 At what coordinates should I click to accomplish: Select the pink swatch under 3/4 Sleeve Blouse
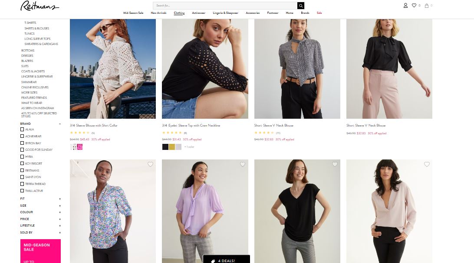point(80,147)
